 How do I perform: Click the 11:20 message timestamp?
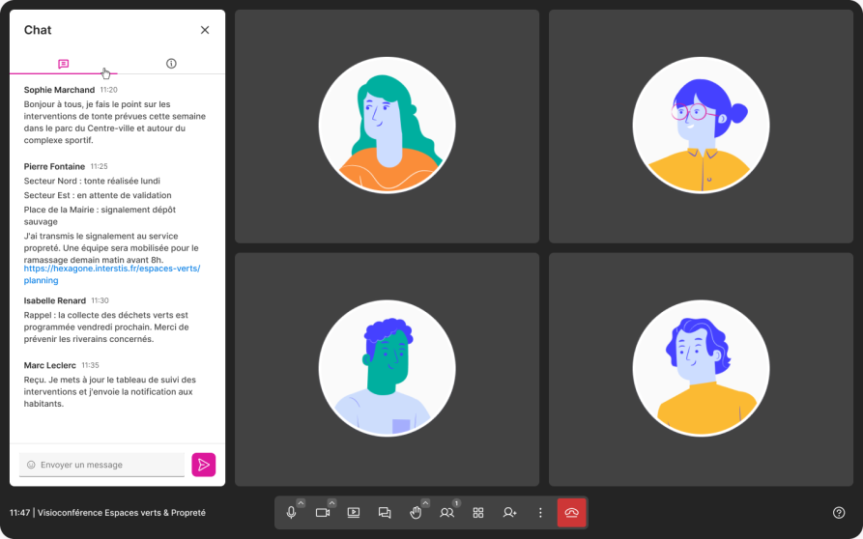tap(108, 90)
